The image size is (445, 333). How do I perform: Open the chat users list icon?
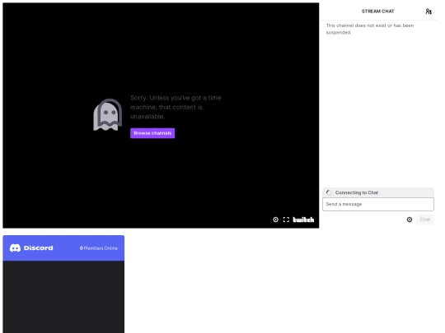point(429,12)
